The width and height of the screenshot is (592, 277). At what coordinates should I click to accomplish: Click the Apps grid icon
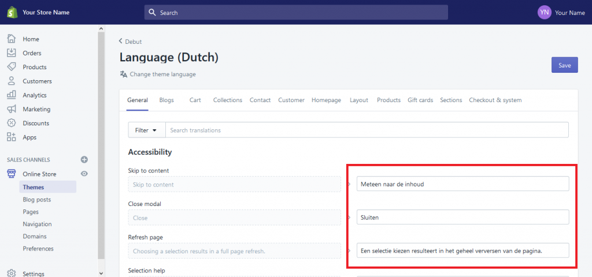12,137
